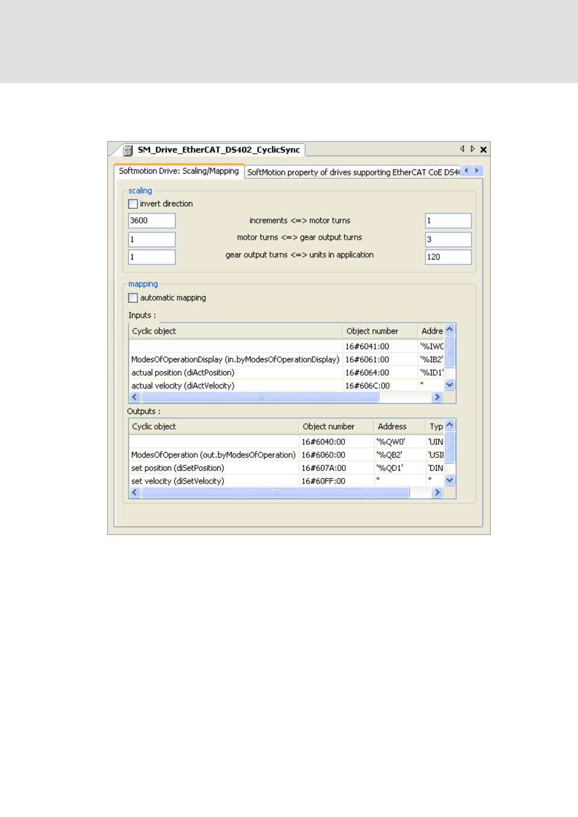The image size is (578, 817).
Task: Click the Inputs table Address header
Action: click(431, 331)
